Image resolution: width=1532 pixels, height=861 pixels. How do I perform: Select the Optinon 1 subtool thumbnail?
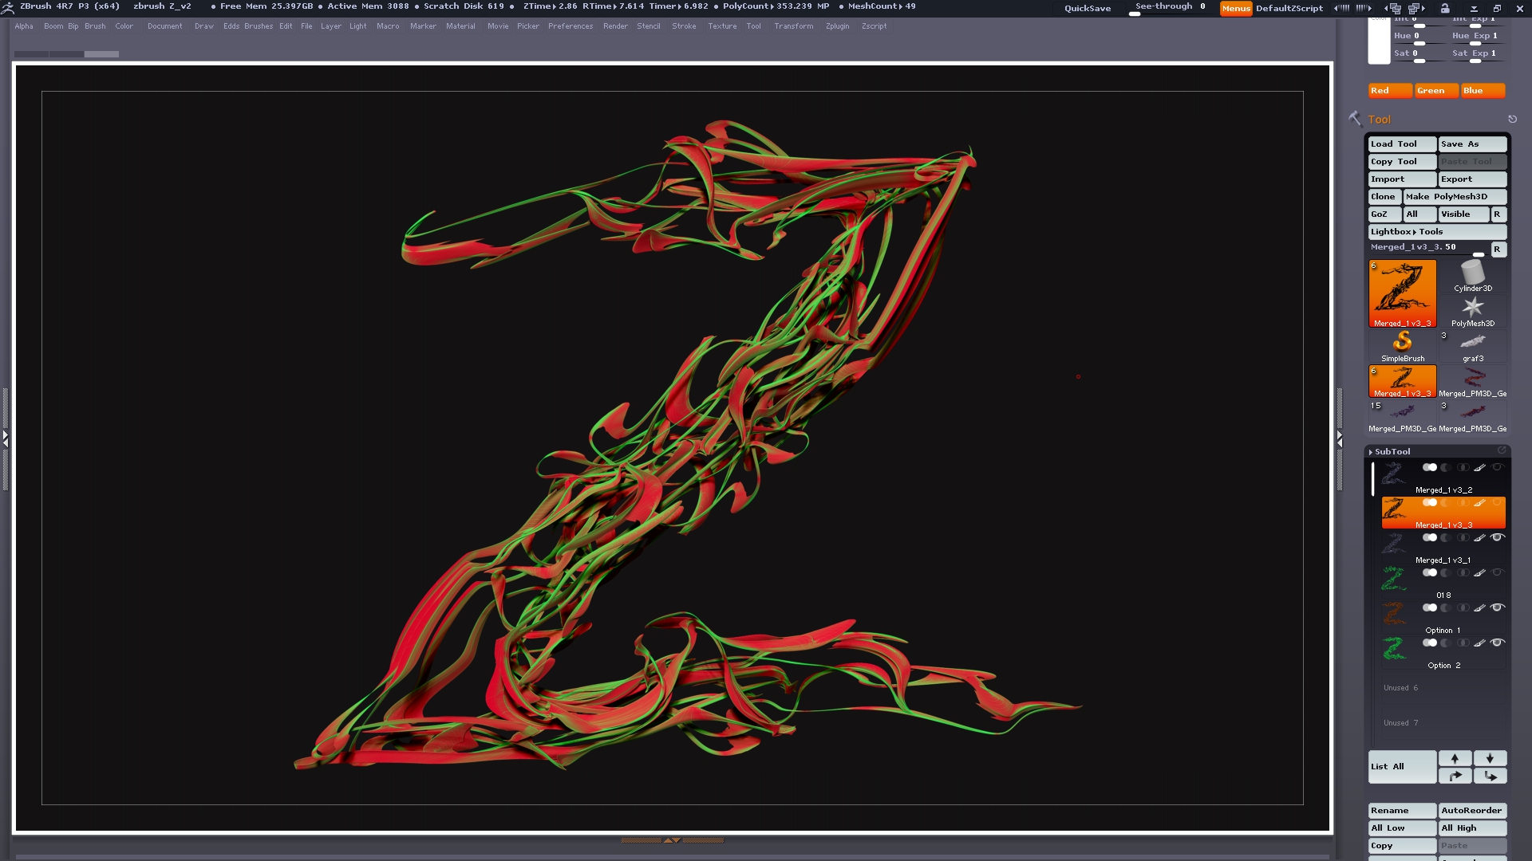tap(1394, 613)
